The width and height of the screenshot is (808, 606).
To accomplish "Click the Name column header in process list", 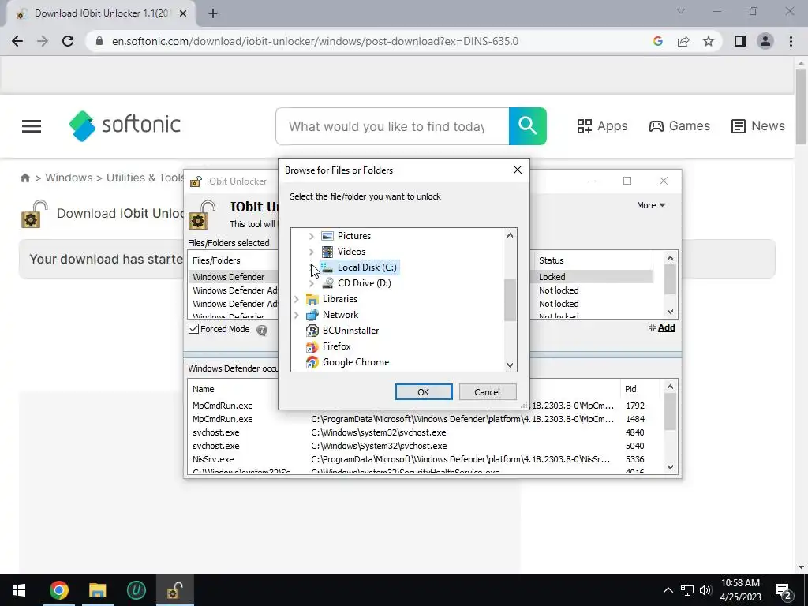I will click(x=203, y=389).
